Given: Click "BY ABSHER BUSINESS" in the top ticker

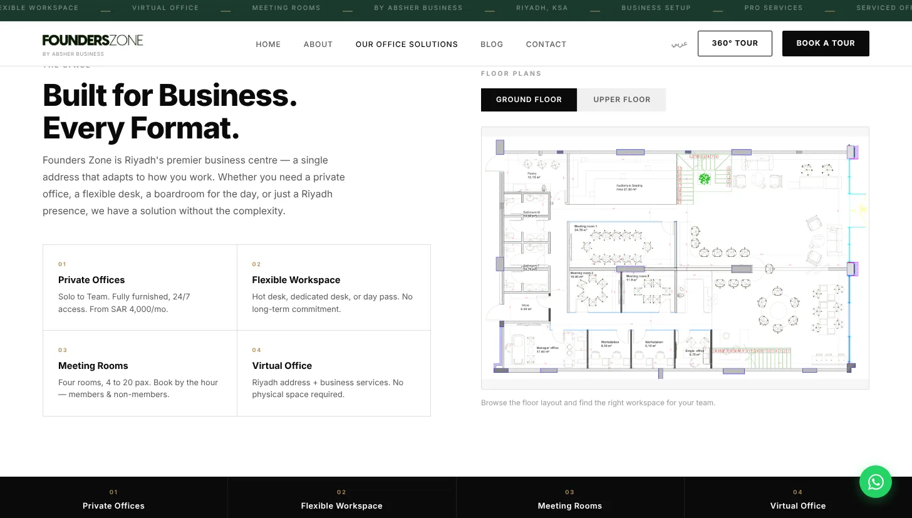Looking at the screenshot, I should [418, 8].
